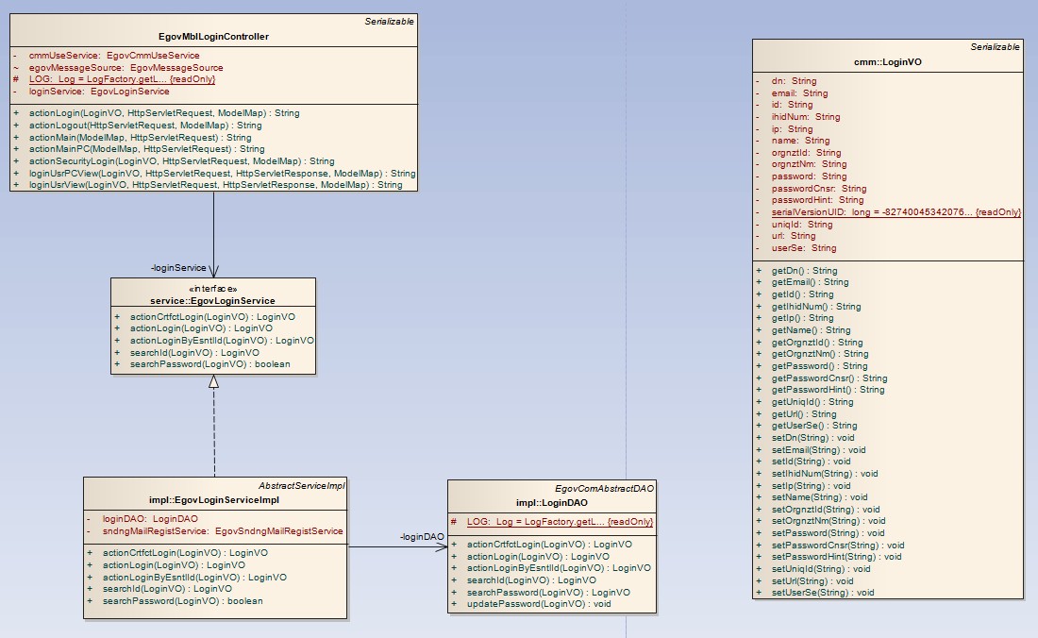1038x638 pixels.
Task: Click the -loginDAO association label
Action: coord(422,537)
